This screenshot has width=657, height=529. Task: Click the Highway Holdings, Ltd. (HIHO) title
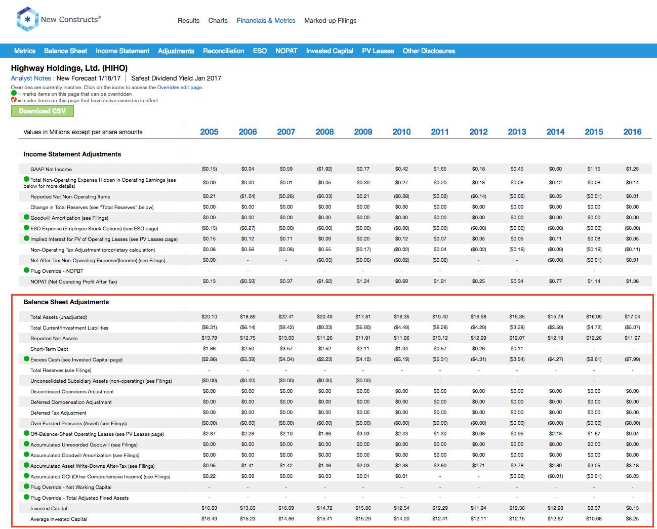[69, 68]
